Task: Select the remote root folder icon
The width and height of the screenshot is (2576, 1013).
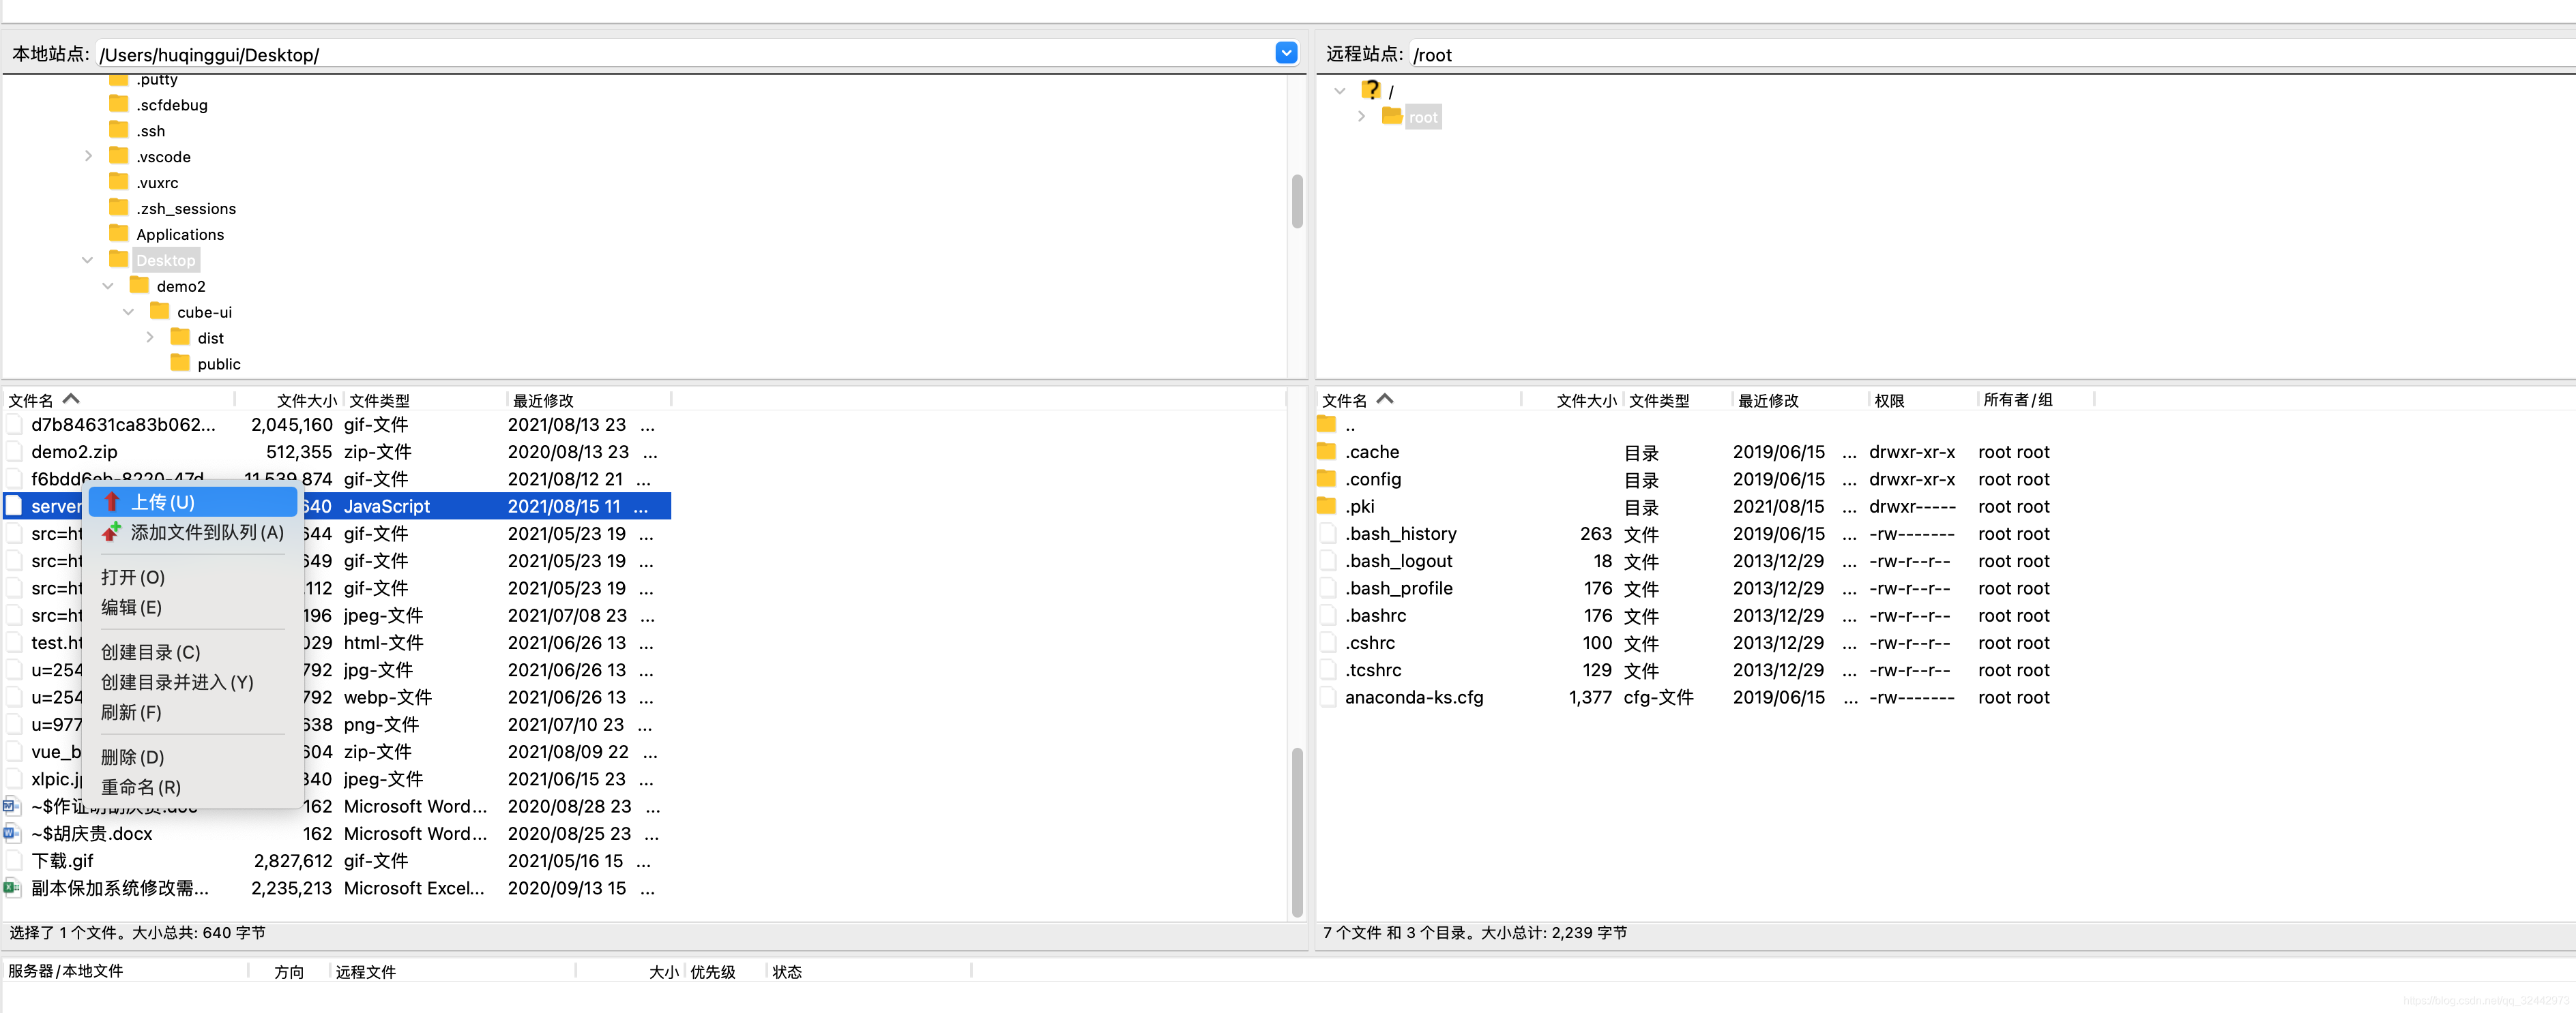Action: click(1392, 116)
